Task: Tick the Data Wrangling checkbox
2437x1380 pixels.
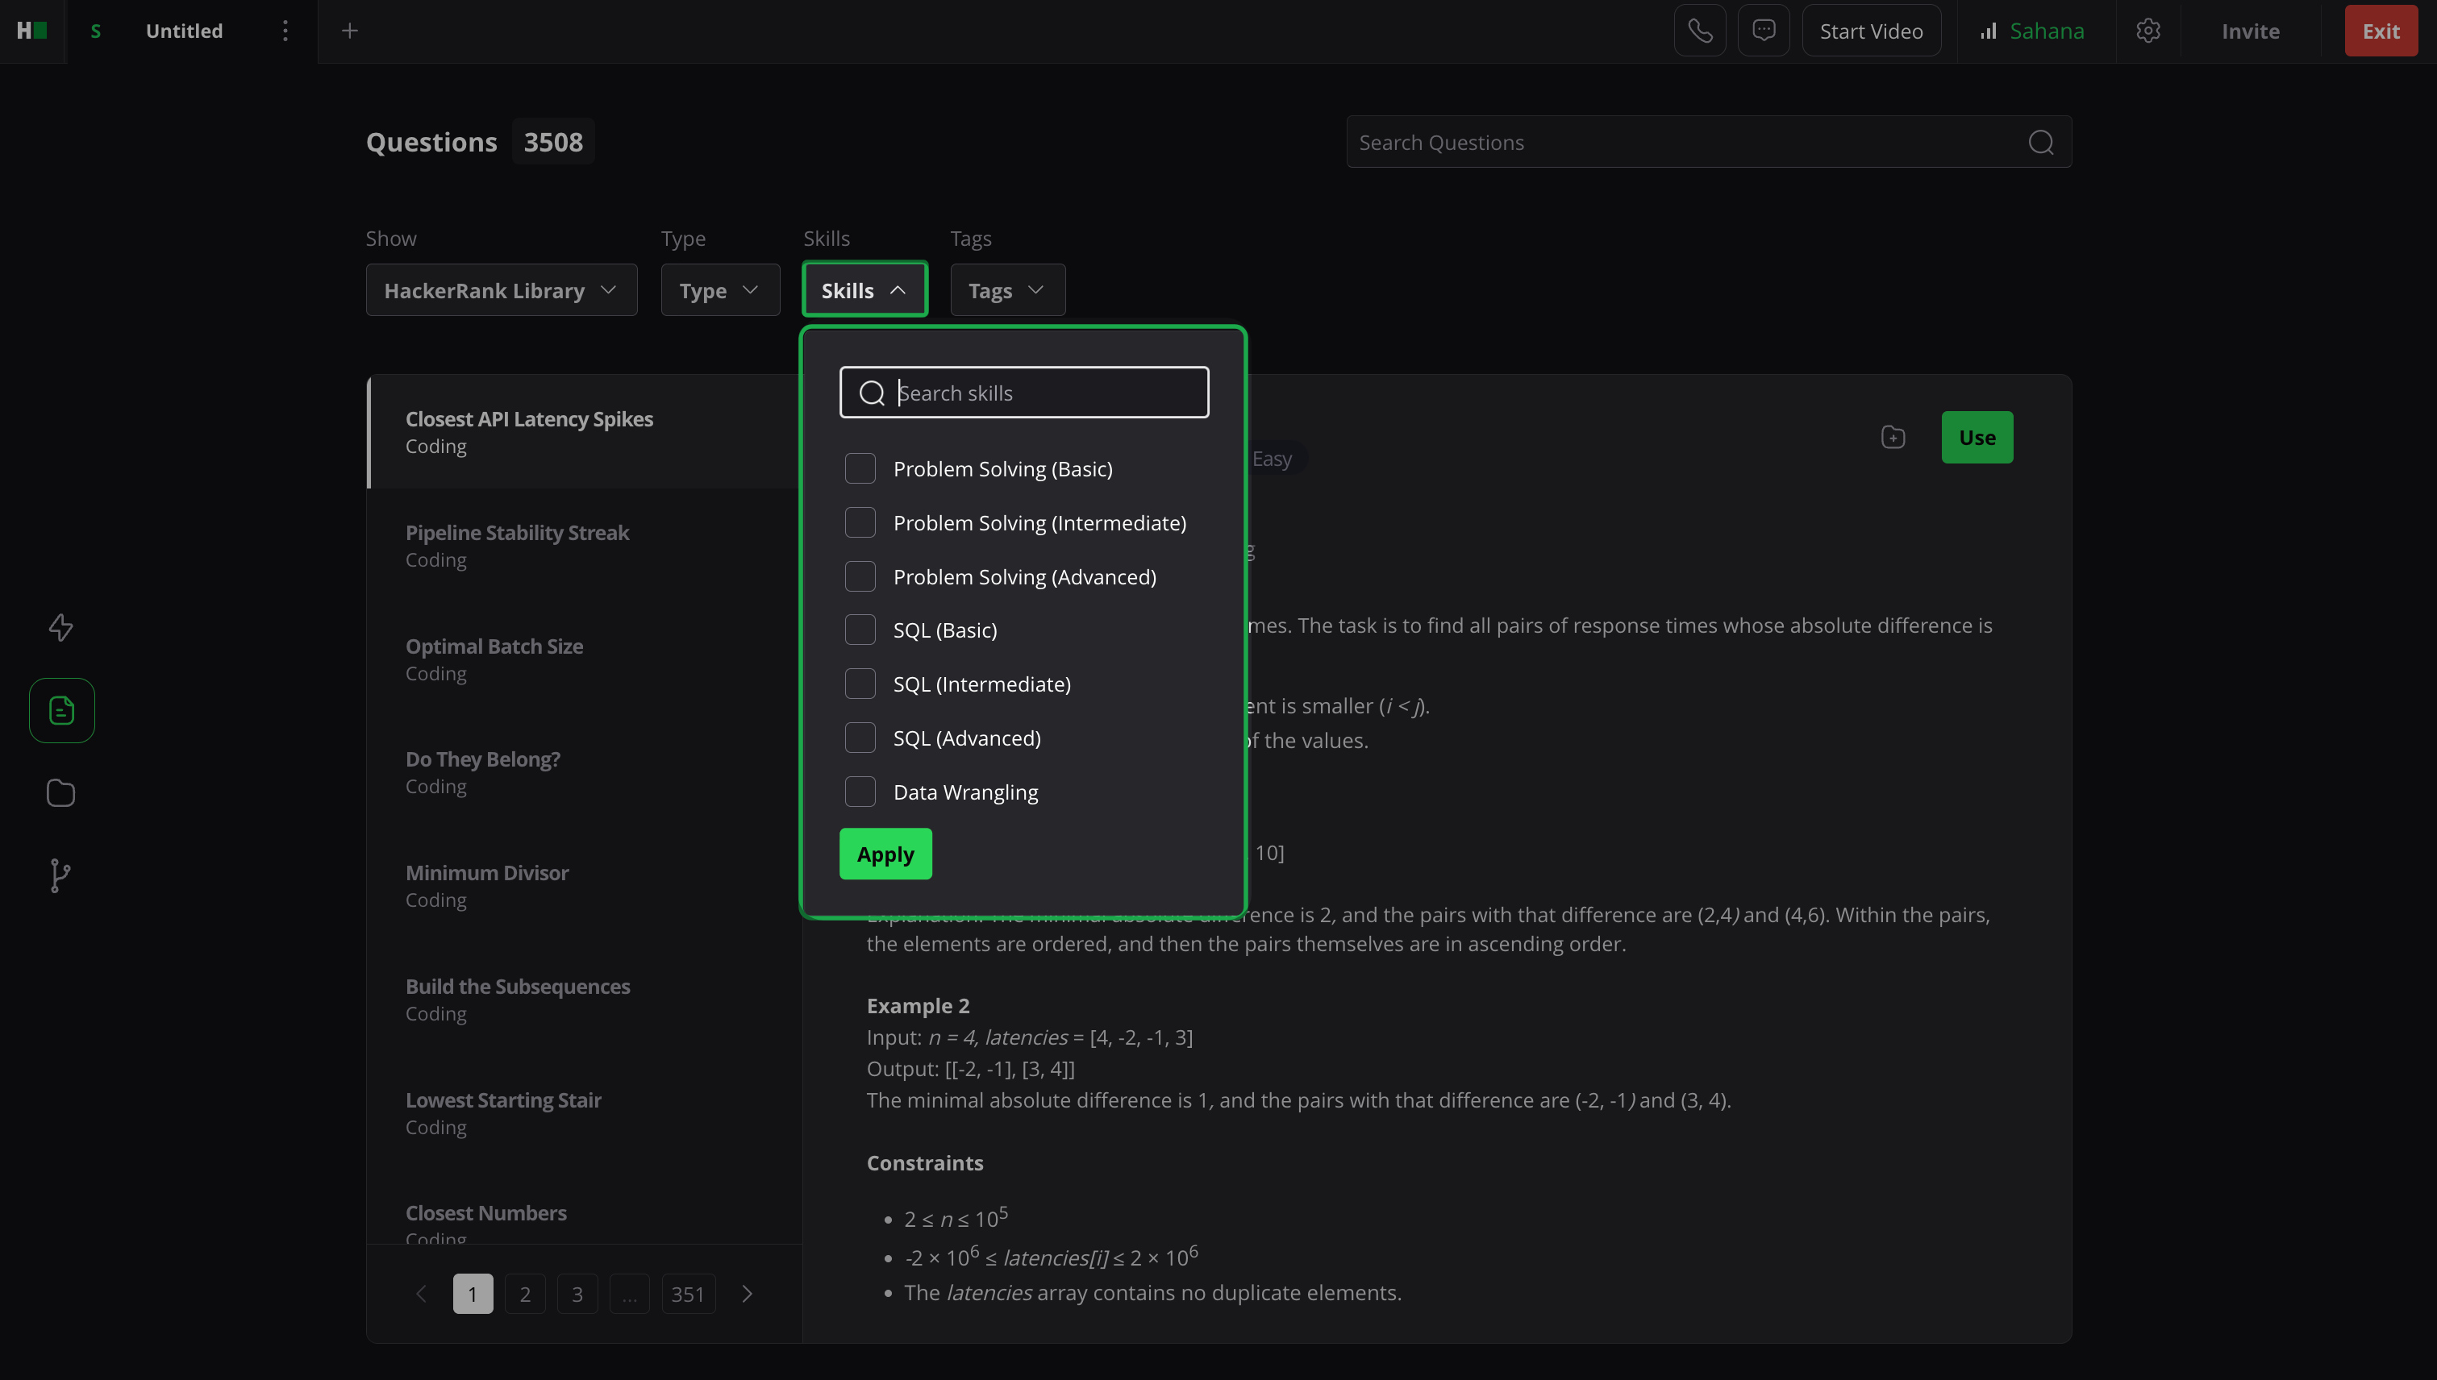Action: pos(860,792)
